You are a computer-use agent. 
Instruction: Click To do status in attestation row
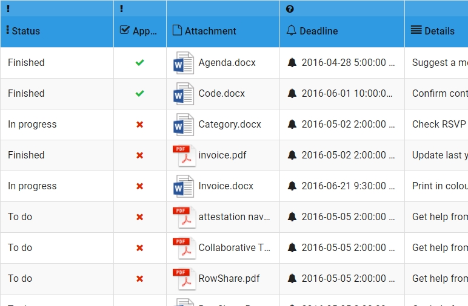(x=20, y=216)
